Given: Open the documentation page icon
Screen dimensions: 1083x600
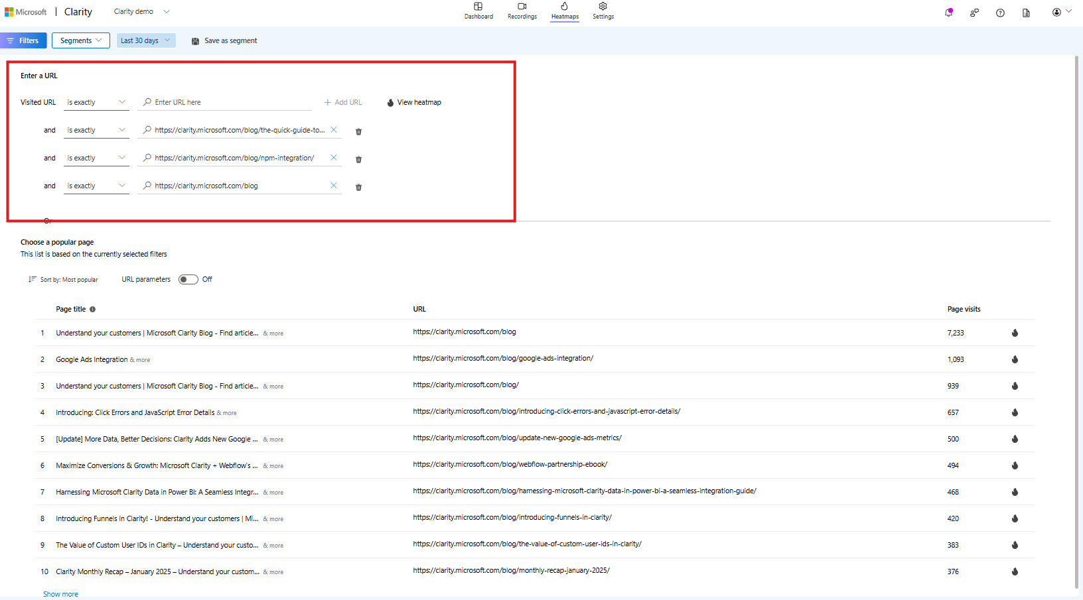Looking at the screenshot, I should point(1026,13).
